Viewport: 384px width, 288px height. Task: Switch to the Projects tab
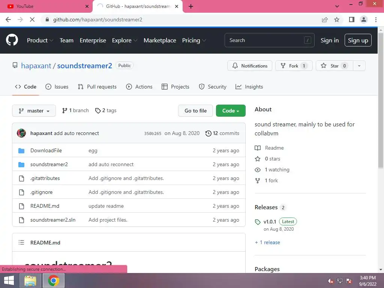coord(175,87)
